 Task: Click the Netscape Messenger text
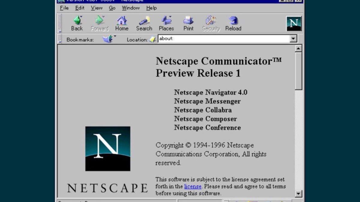207,101
